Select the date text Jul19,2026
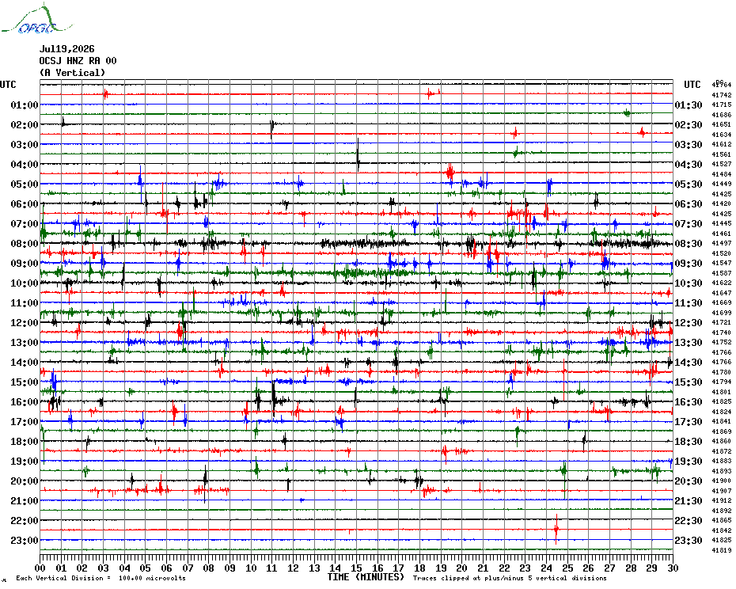 [x=66, y=49]
